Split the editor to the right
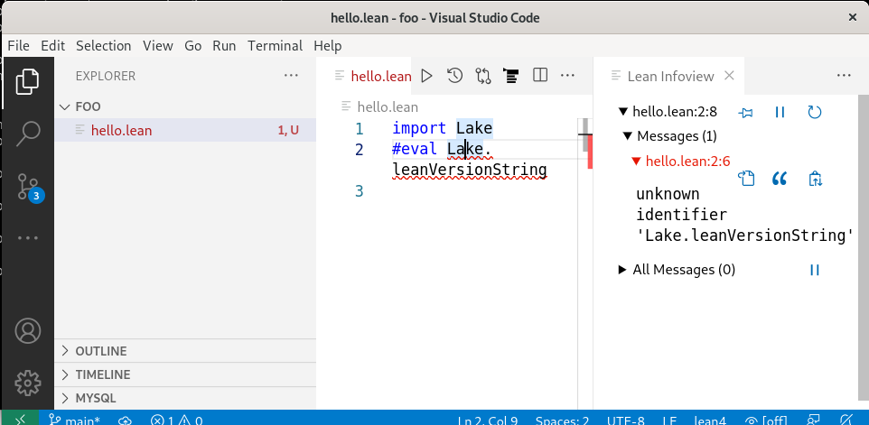 (540, 75)
